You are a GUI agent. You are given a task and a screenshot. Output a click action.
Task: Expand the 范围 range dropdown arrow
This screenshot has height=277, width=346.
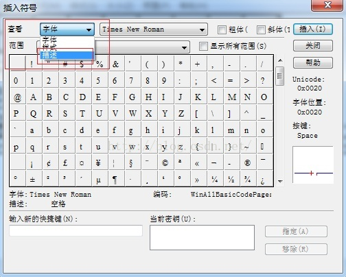point(184,47)
